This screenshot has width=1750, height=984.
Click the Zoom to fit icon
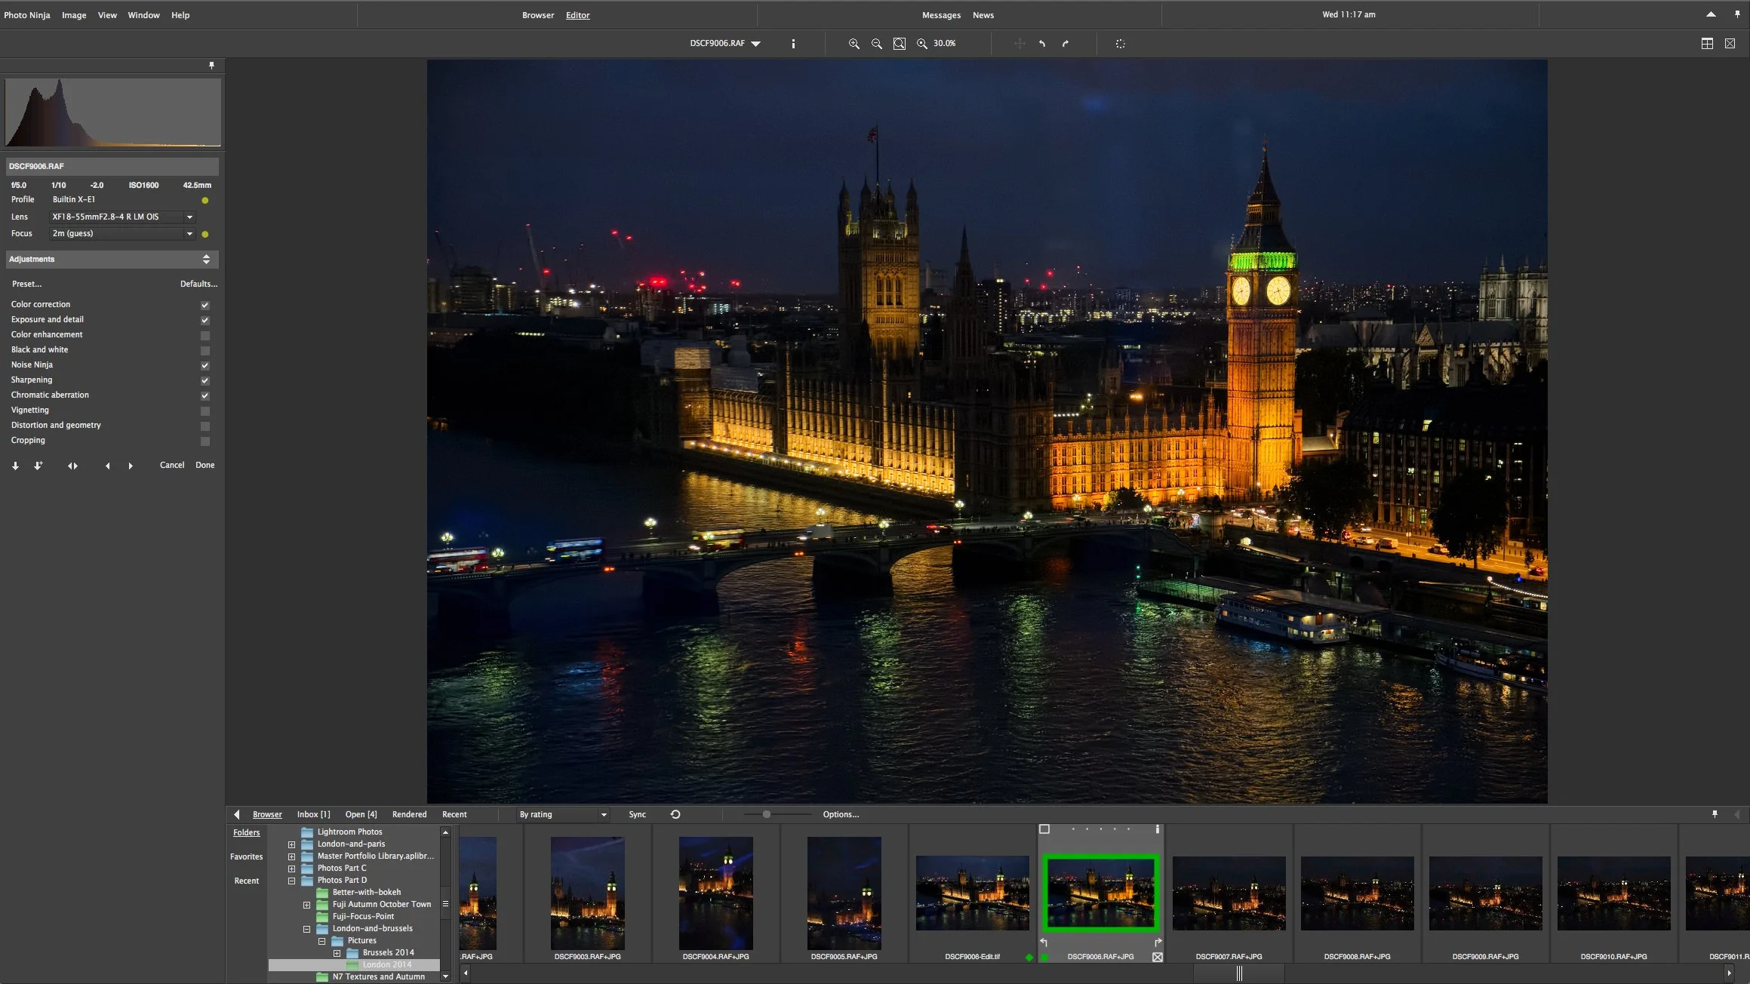click(899, 44)
